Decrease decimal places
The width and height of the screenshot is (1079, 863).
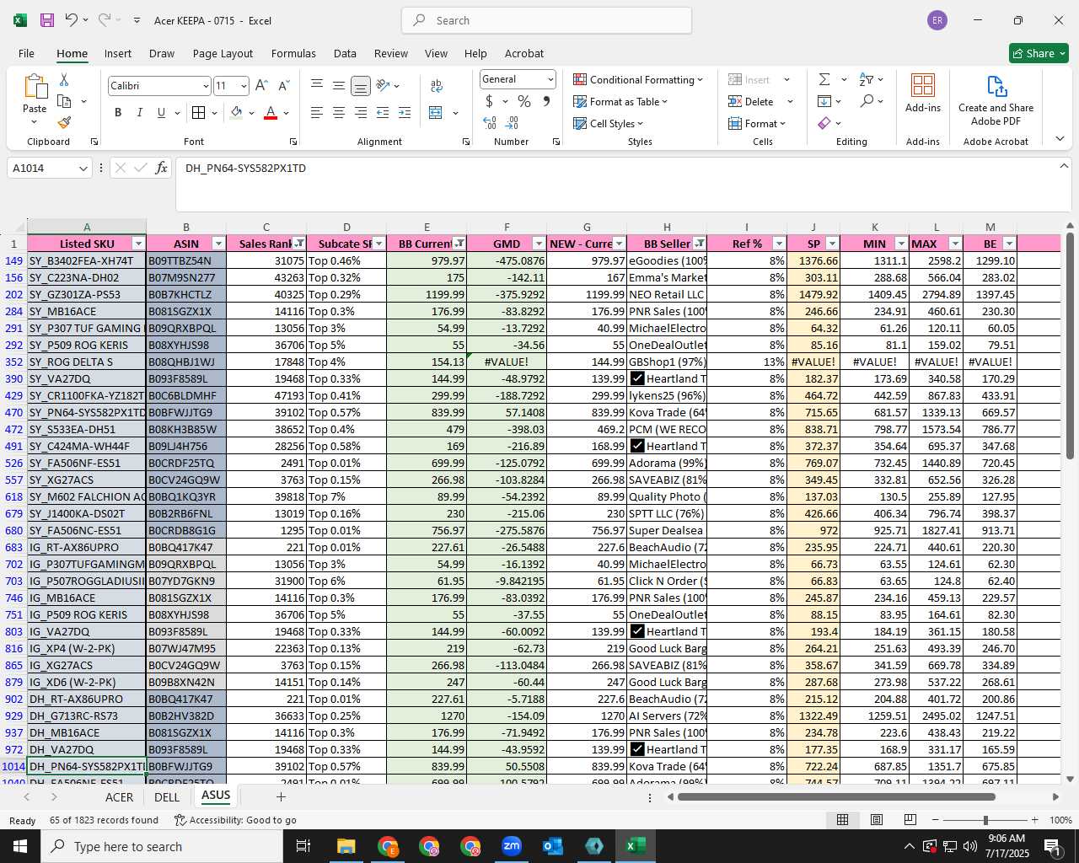coord(513,123)
